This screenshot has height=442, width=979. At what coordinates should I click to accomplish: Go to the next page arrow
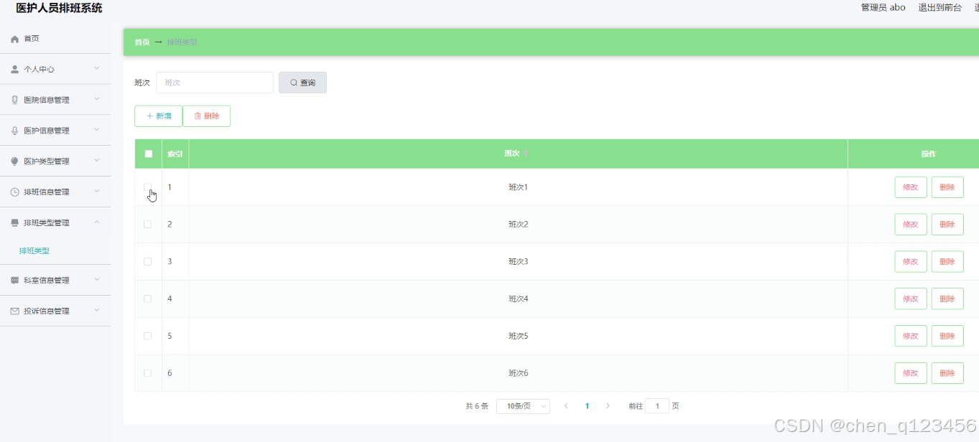[x=608, y=406]
